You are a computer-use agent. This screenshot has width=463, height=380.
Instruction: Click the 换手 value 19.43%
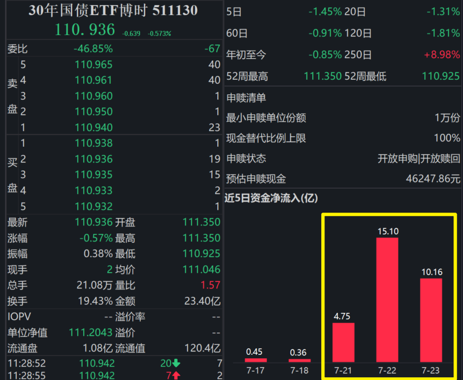[96, 301]
